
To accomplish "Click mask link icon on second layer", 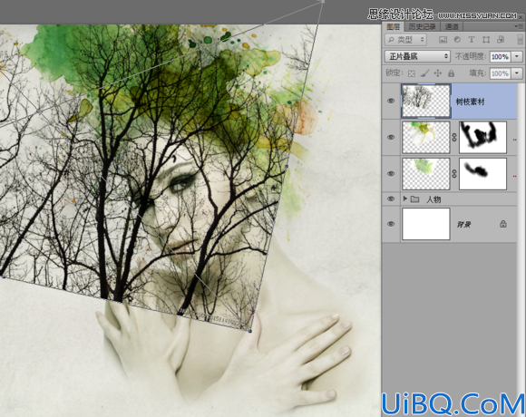I will click(x=454, y=138).
